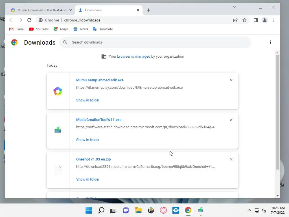Share this page via the share icon
Viewport: 289px width, 217px height.
pyautogui.click(x=235, y=20)
